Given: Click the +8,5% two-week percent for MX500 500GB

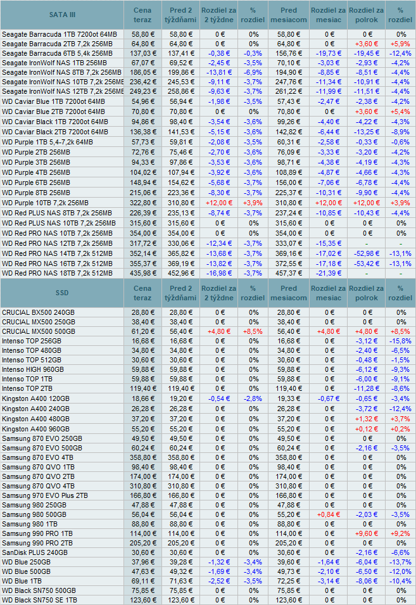Looking at the screenshot, I should point(253,331).
